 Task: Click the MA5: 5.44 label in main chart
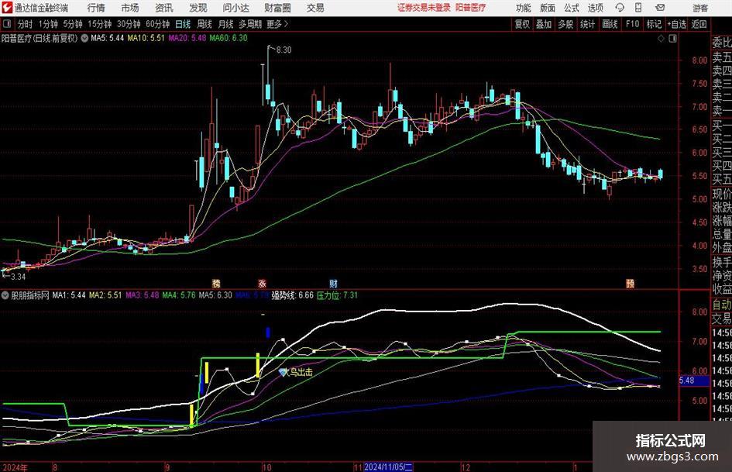point(108,38)
